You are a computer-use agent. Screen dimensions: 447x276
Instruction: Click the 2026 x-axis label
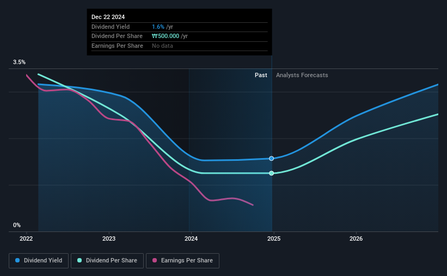[356, 239]
